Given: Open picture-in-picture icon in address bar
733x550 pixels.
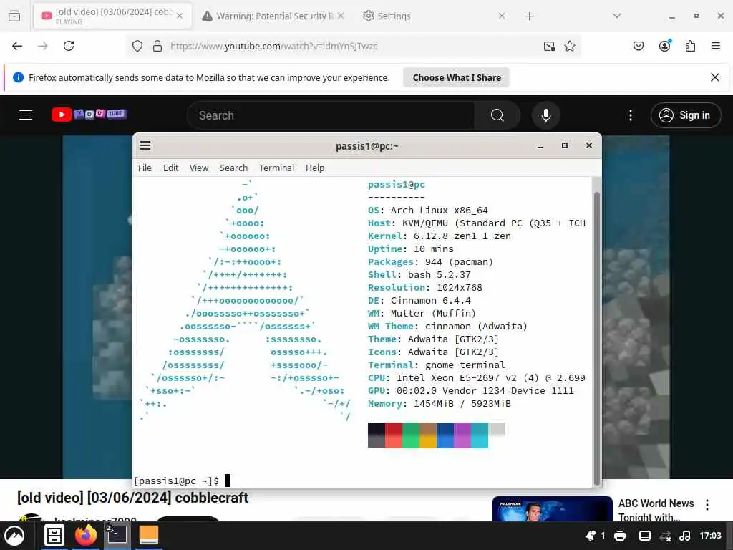Looking at the screenshot, I should click(549, 46).
